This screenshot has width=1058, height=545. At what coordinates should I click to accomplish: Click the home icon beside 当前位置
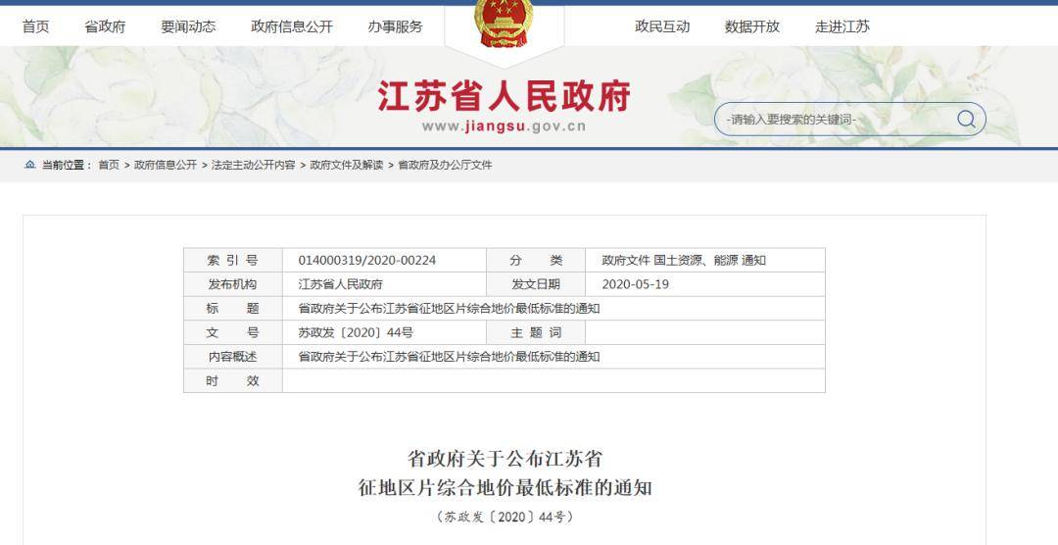coord(29,165)
